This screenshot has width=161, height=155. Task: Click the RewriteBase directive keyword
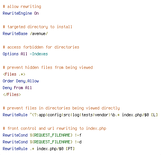(x=15, y=33)
